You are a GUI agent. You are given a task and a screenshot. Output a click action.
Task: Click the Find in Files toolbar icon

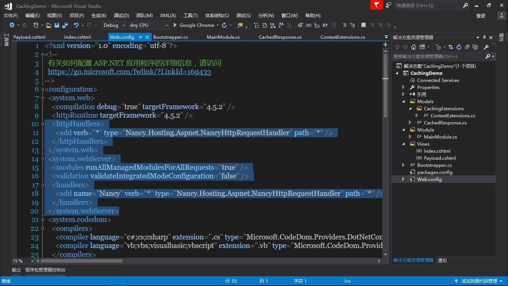pos(240,25)
